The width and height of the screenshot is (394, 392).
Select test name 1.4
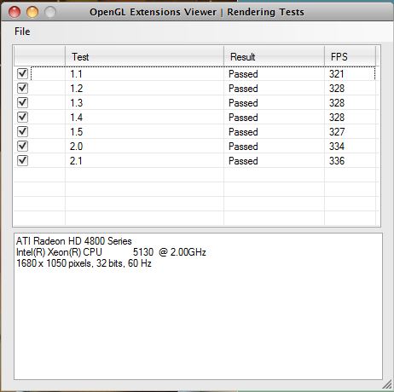(76, 118)
